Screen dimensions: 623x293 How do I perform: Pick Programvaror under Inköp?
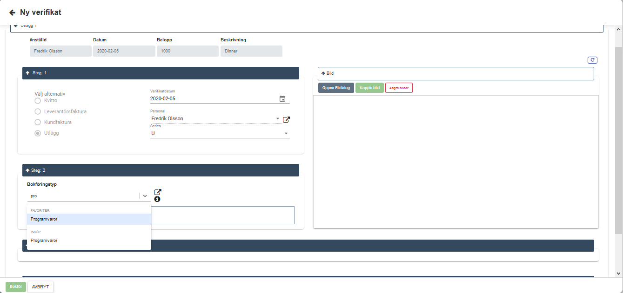click(44, 241)
